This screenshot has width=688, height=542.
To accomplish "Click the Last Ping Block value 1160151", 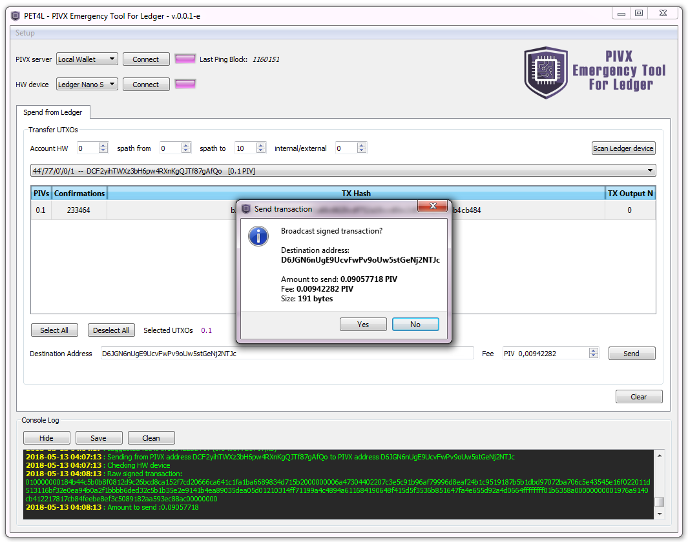I will click(266, 59).
